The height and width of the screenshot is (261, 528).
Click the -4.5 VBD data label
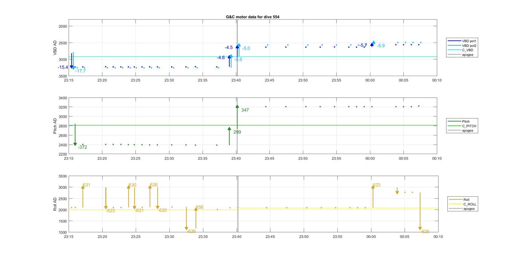click(229, 48)
